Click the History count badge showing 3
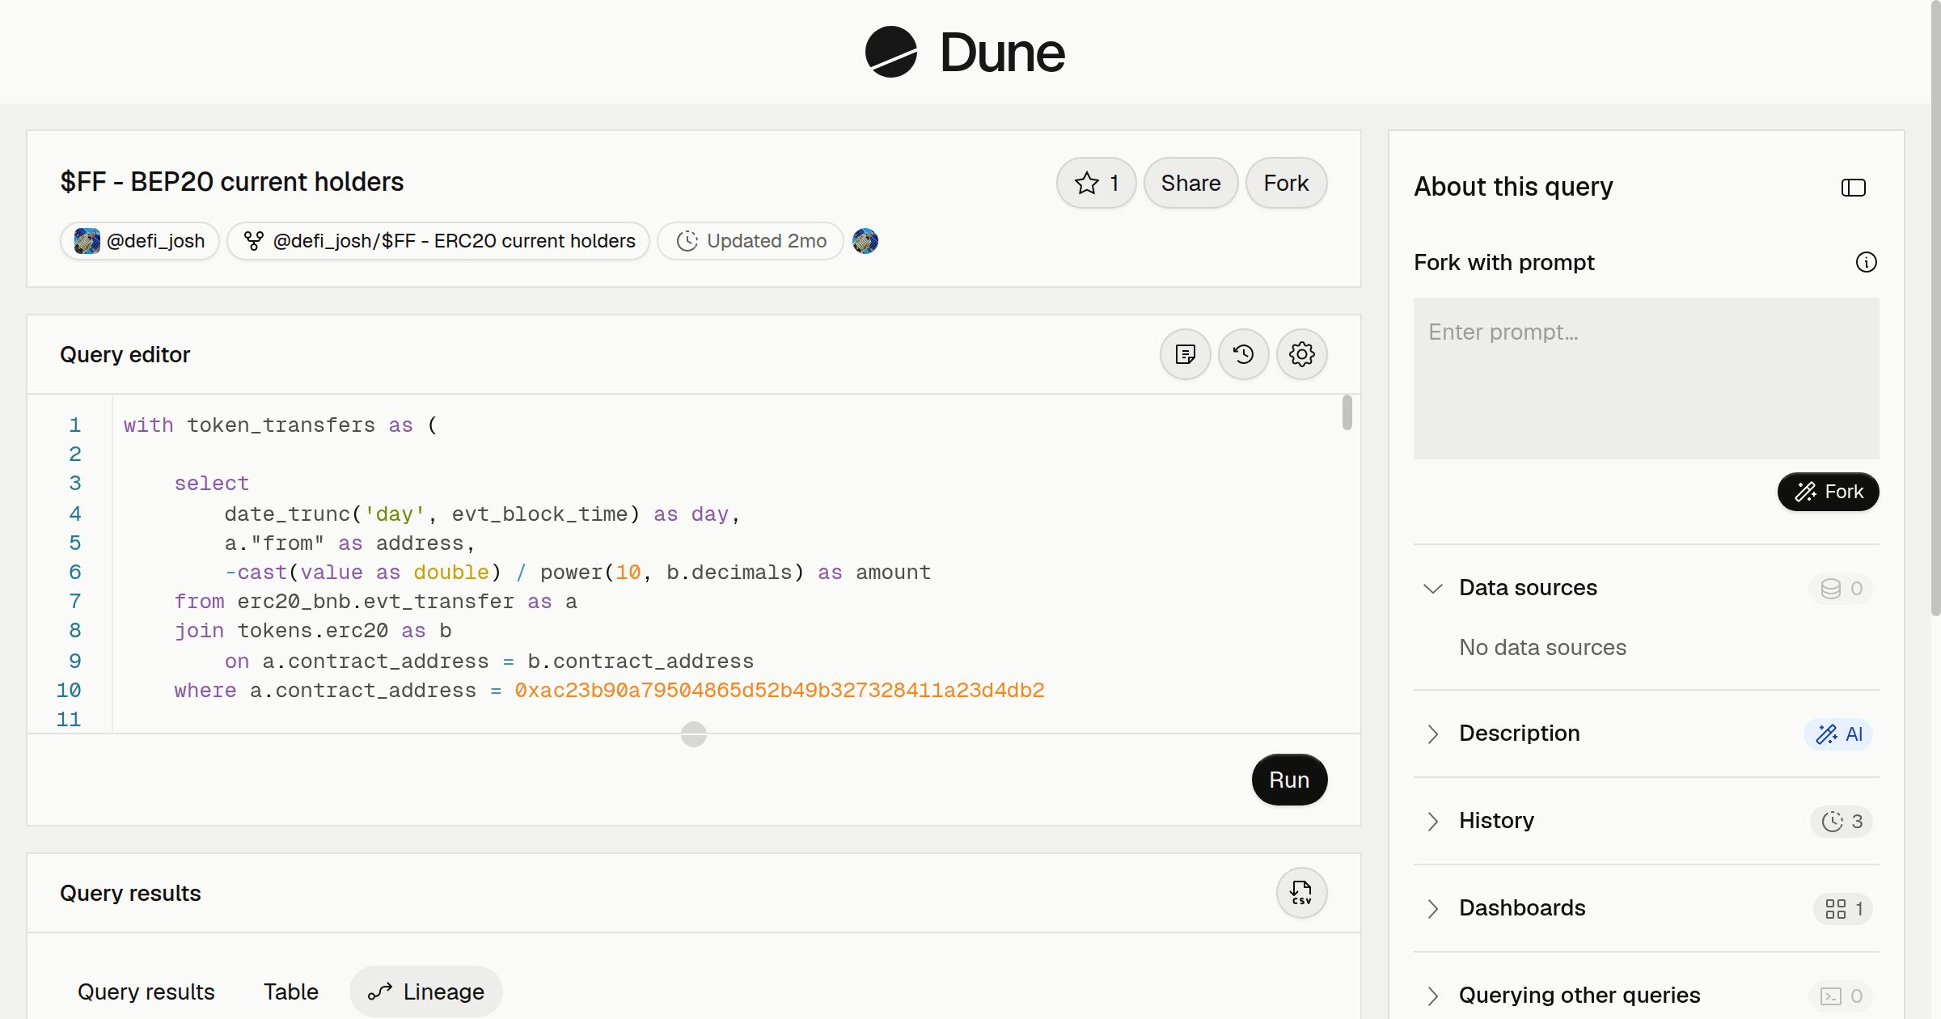This screenshot has height=1019, width=1941. 1842,821
